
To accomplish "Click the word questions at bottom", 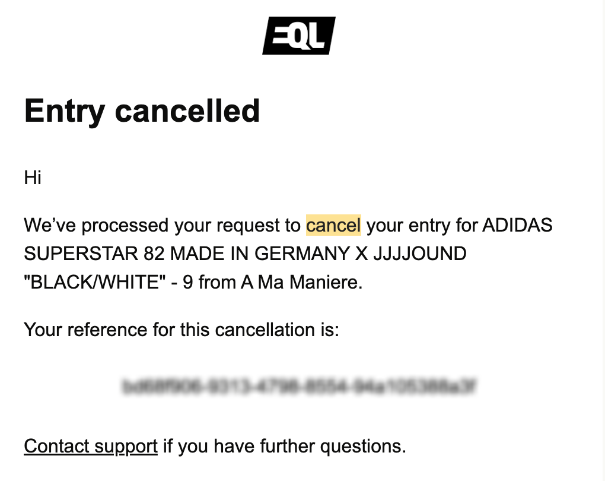I will 363,447.
